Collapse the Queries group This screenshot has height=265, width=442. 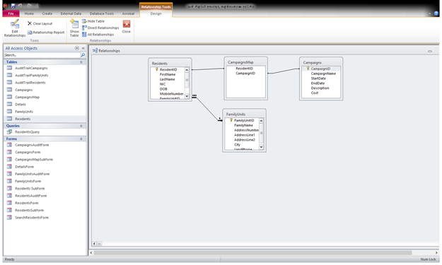81,126
